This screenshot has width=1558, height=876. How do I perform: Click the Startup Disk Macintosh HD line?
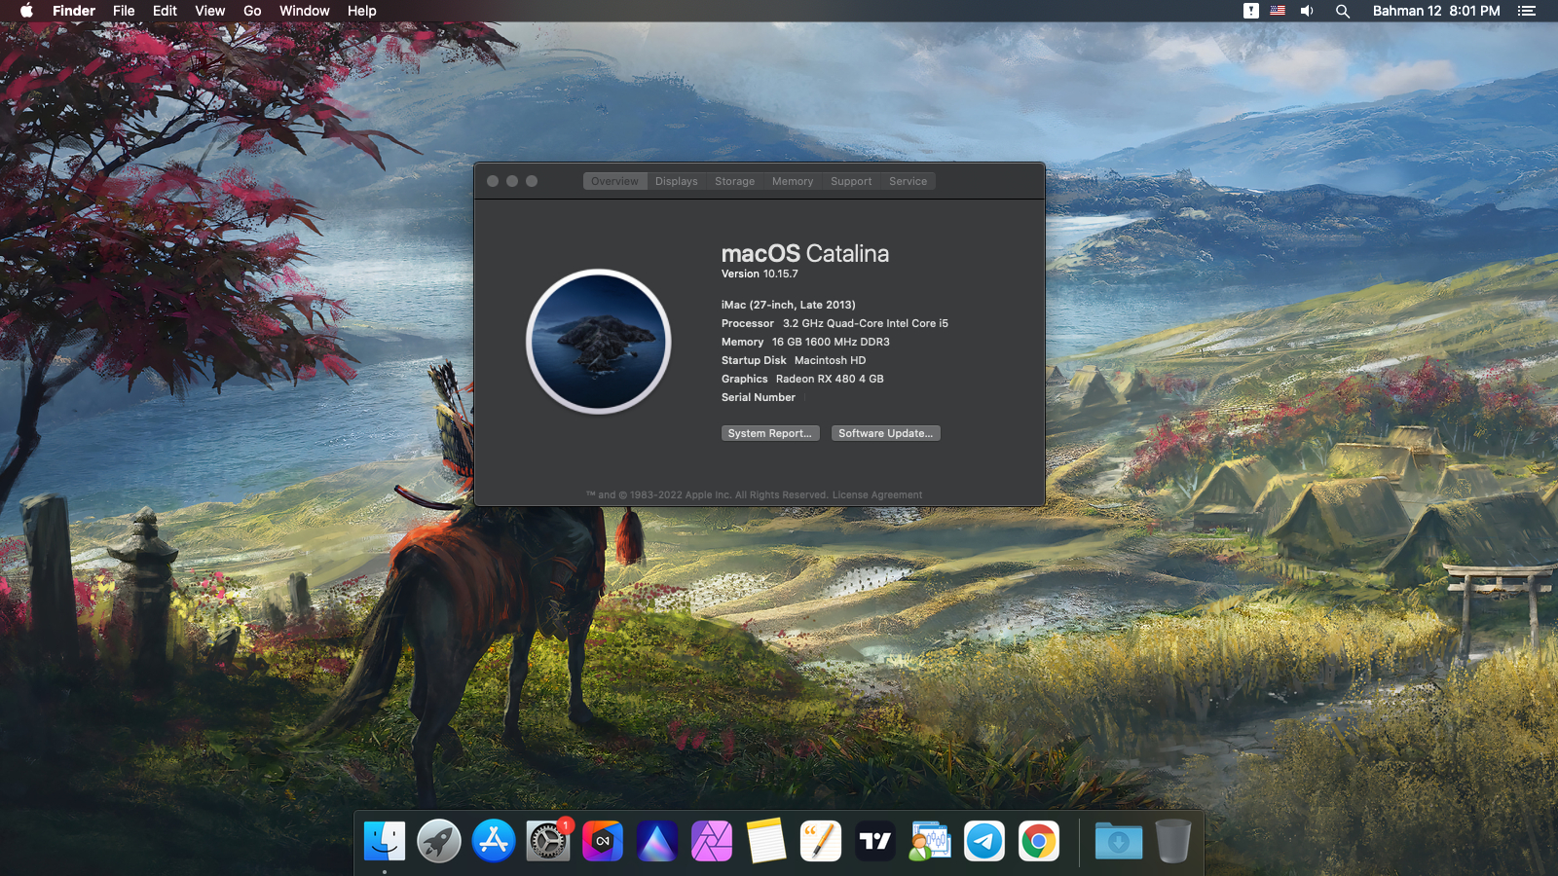pos(794,360)
